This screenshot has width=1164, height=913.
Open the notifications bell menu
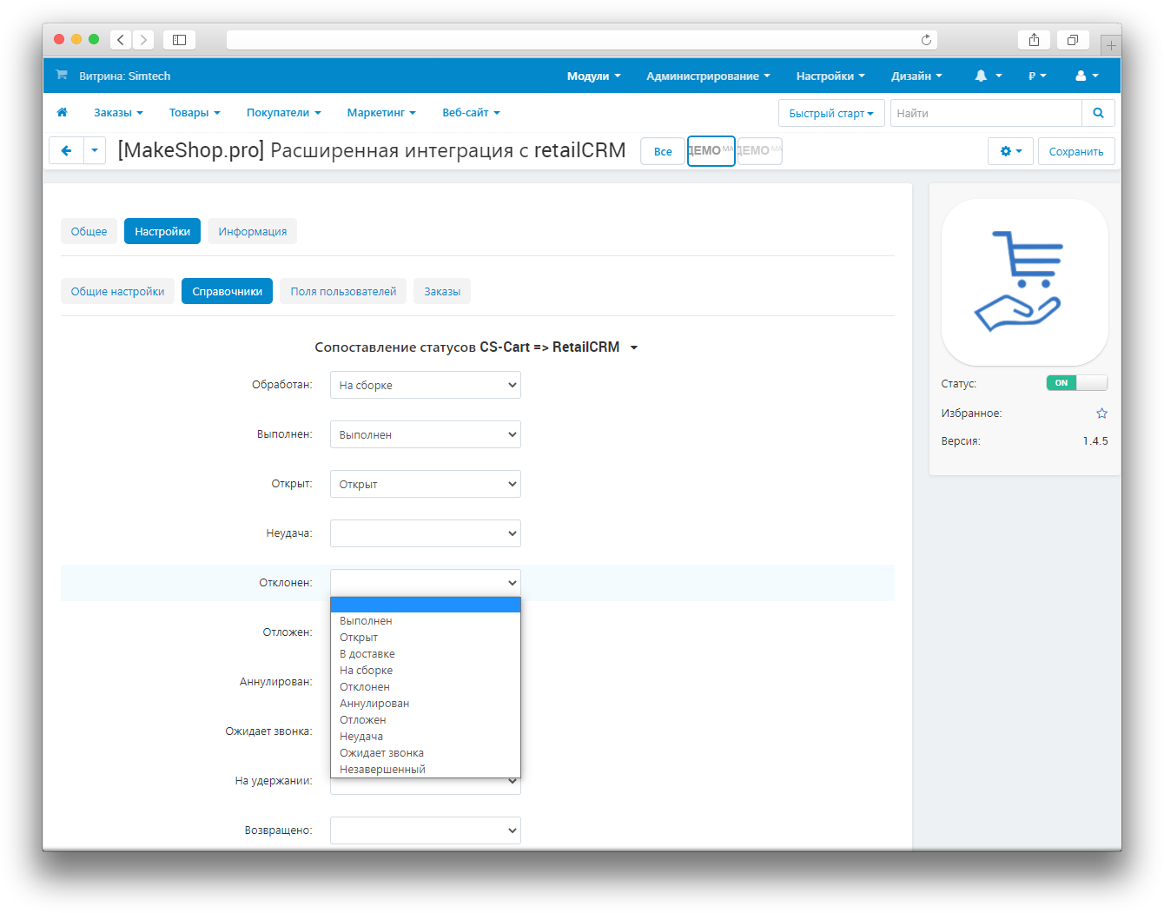988,76
